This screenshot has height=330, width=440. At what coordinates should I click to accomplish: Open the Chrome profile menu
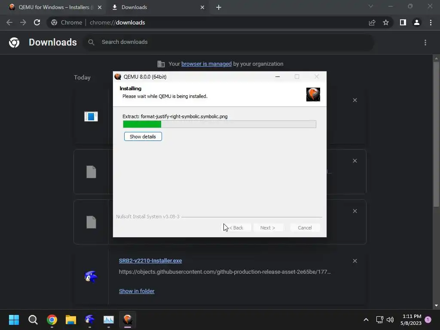tap(417, 22)
